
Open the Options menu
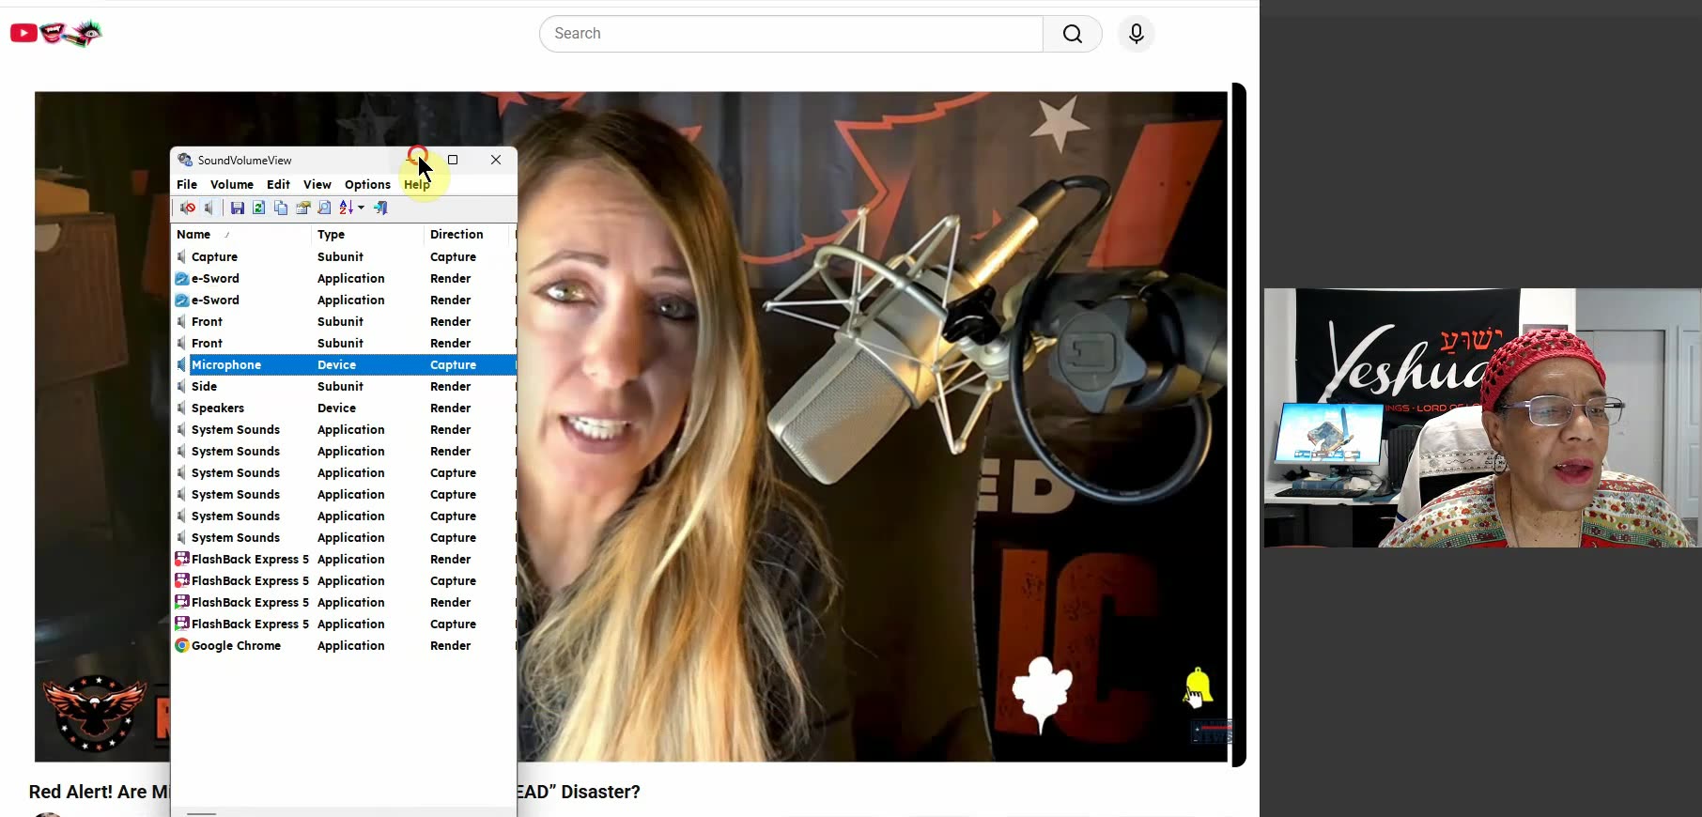(x=367, y=184)
